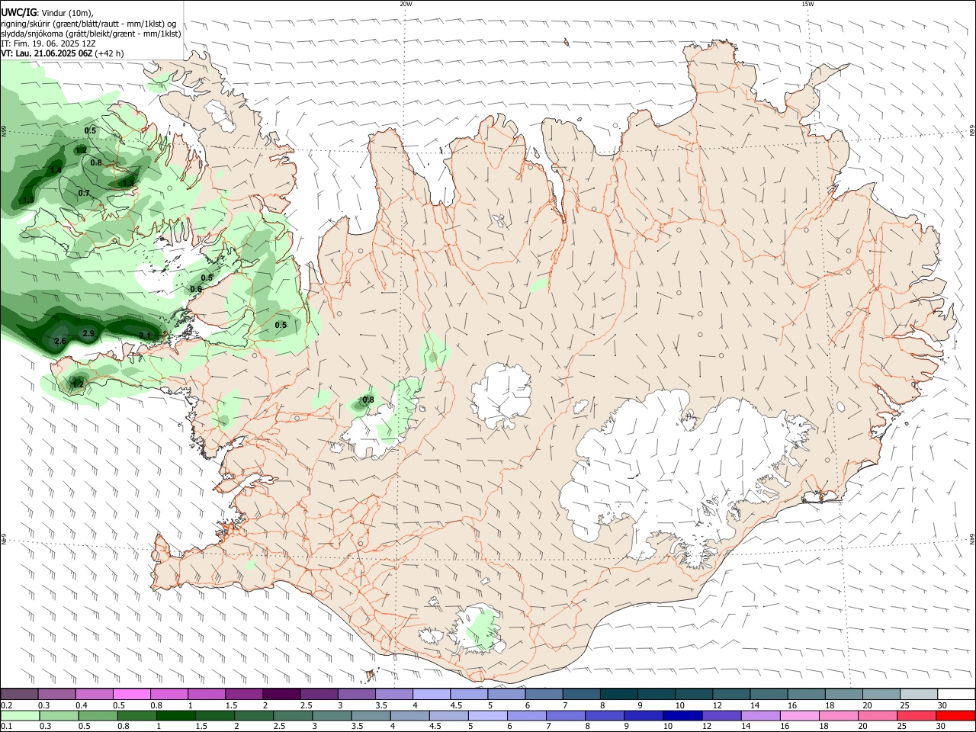976x732 pixels.
Task: Click the 0.8 value below the 1.2 value
Action: (x=96, y=162)
